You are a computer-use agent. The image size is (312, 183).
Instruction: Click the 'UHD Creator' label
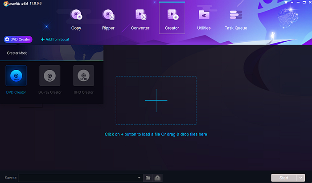click(x=84, y=92)
